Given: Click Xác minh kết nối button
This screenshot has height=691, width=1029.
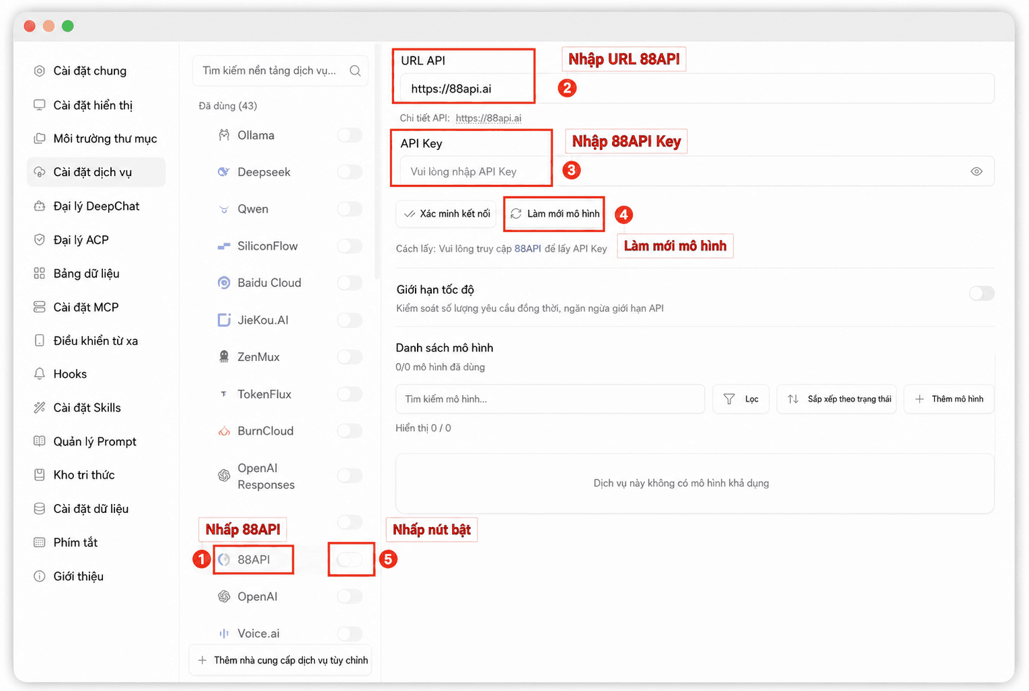Looking at the screenshot, I should coord(447,214).
